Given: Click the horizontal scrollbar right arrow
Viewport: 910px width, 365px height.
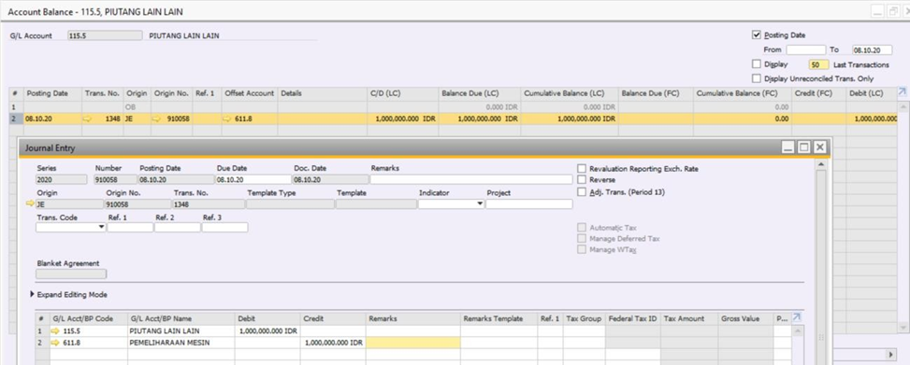Looking at the screenshot, I should pyautogui.click(x=891, y=354).
